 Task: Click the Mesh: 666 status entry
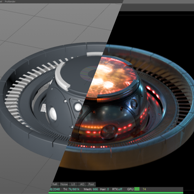[91, 189]
